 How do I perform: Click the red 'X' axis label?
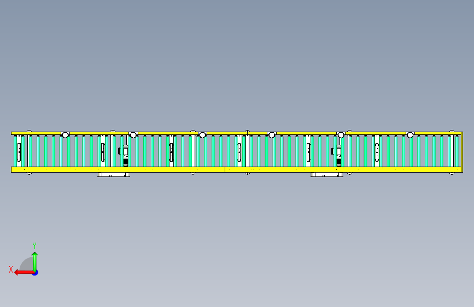pos(11,269)
